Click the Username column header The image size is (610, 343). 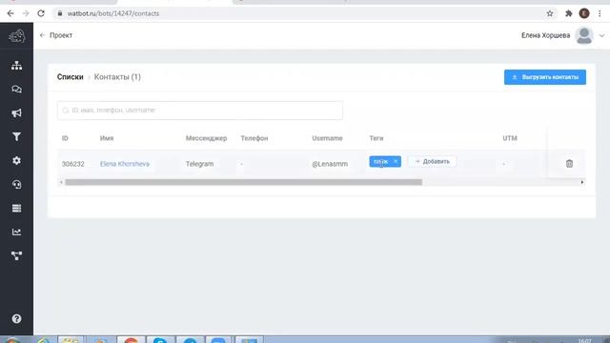[x=327, y=138]
